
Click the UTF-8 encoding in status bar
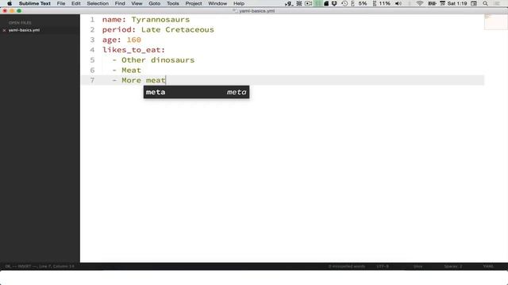(x=383, y=266)
